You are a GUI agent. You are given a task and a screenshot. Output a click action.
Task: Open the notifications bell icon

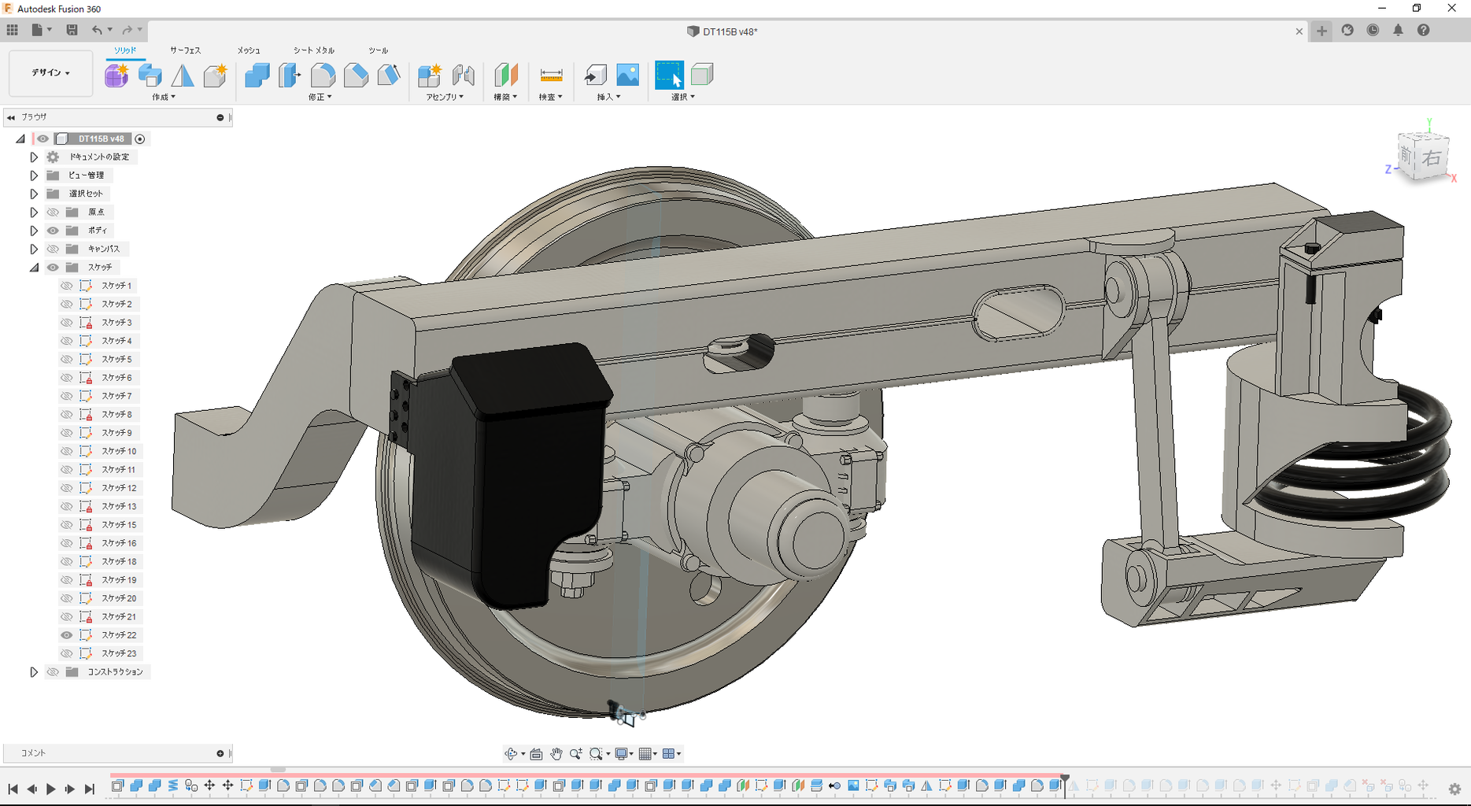coord(1398,30)
